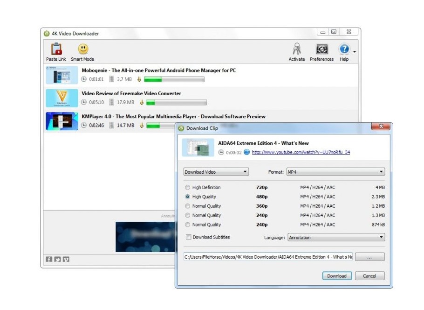The height and width of the screenshot is (310, 424).
Task: Click AIDA64 clip thumbnail in dialog
Action: click(x=198, y=148)
